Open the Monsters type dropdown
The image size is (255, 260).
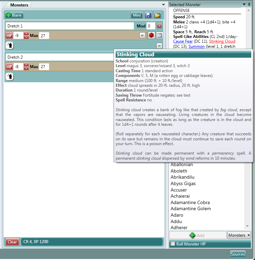[239, 235]
